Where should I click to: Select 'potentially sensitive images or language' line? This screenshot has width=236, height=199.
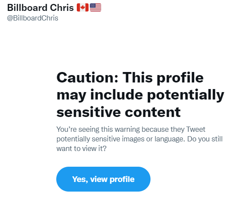pos(120,139)
